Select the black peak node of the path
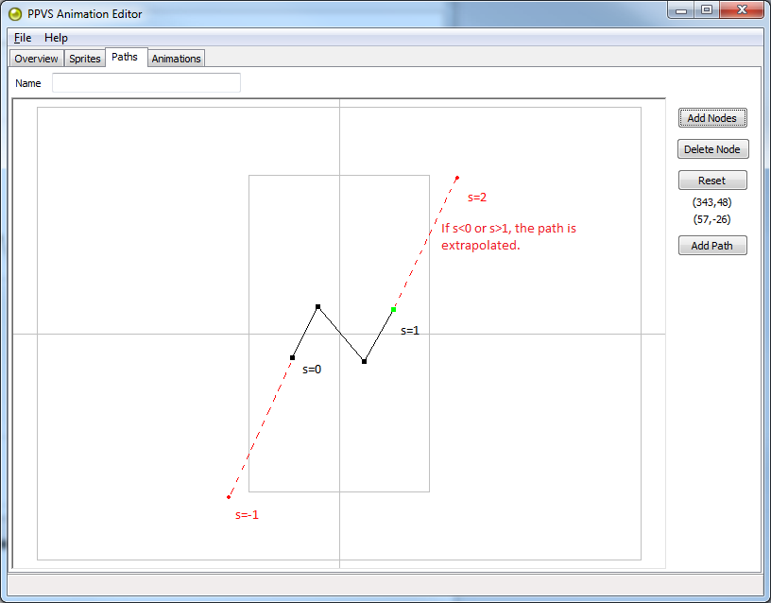Image resolution: width=771 pixels, height=603 pixels. click(318, 307)
